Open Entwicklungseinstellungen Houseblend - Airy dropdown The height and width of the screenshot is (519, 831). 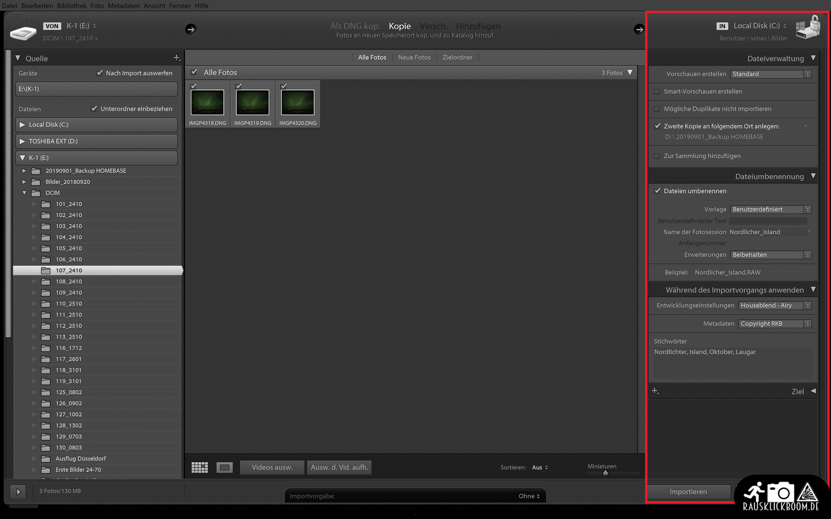[x=774, y=305]
